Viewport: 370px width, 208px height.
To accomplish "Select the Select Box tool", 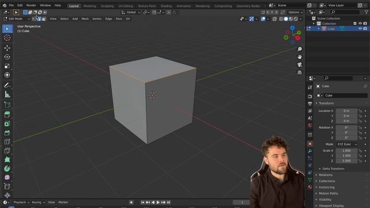I will point(8,29).
